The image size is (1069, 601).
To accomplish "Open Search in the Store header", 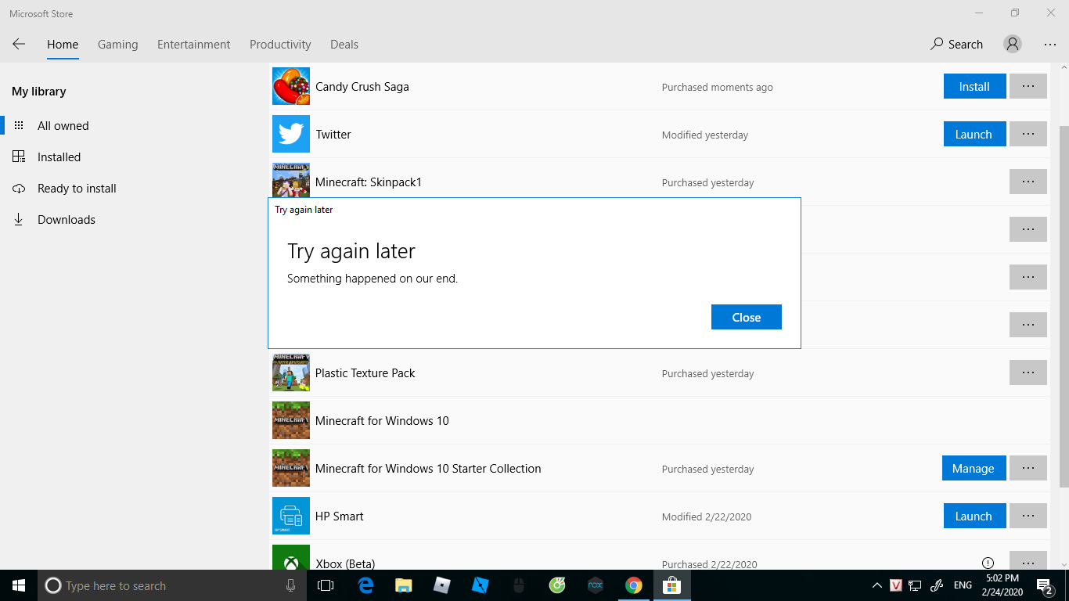I will tap(956, 45).
